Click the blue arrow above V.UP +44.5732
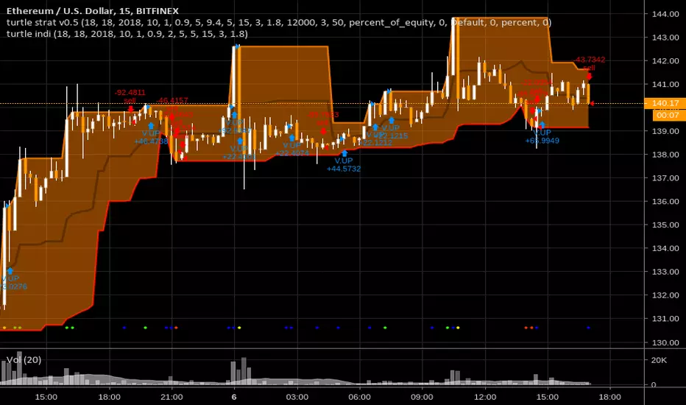Screen dimensions: 686x405 click(344, 153)
